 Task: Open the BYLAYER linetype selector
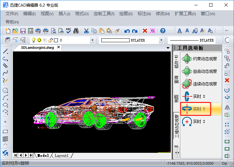coord(192,40)
